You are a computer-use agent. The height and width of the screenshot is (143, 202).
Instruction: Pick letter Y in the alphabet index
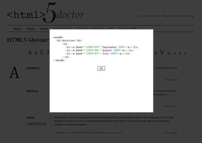180,53
